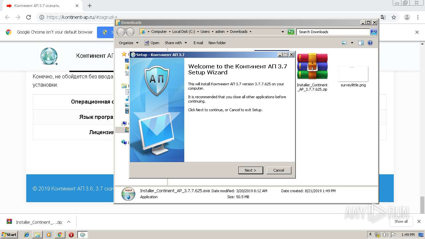The width and height of the screenshot is (425, 239).
Task: Click the Explorer Forward arrow button
Action: coord(130,32)
